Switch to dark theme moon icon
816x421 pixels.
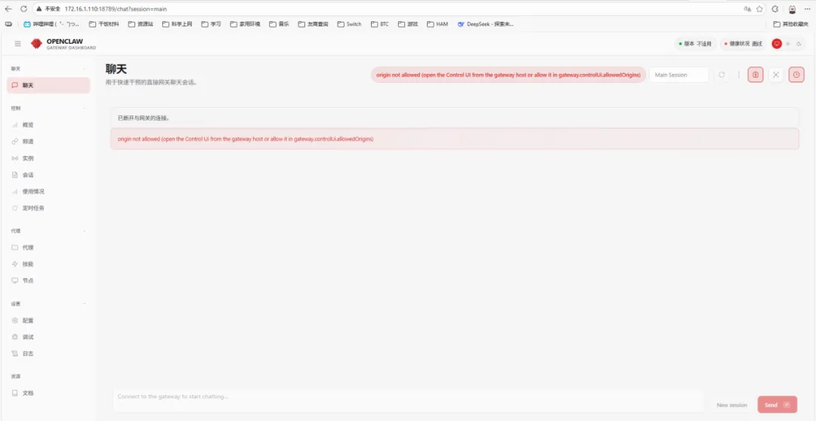point(799,45)
